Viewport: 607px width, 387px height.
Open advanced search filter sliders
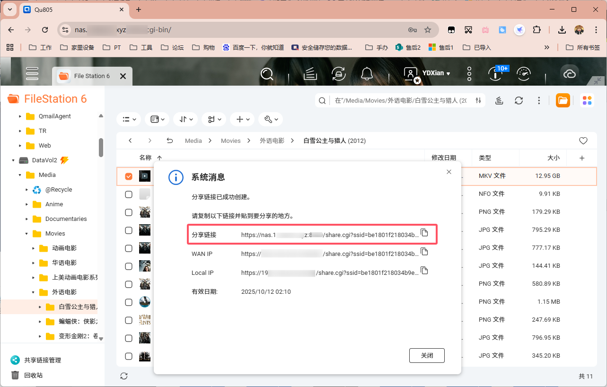click(478, 100)
